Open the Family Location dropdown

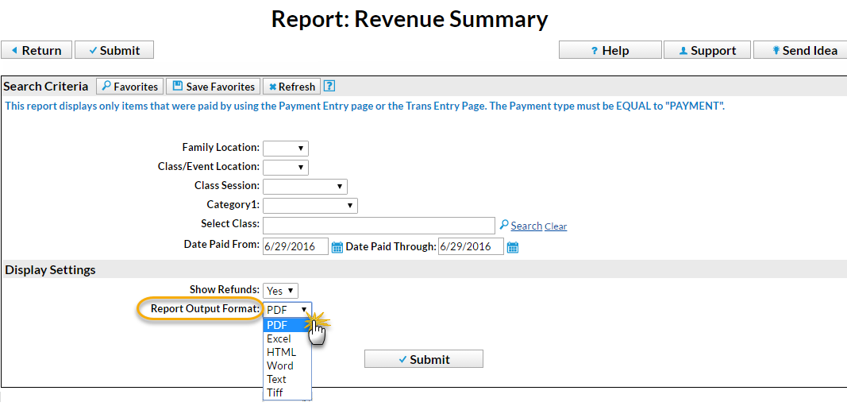click(286, 148)
